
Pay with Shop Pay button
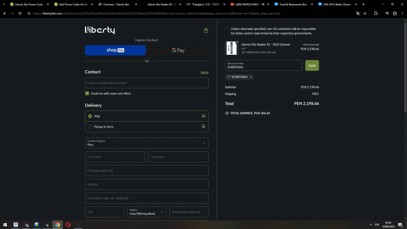coord(115,50)
